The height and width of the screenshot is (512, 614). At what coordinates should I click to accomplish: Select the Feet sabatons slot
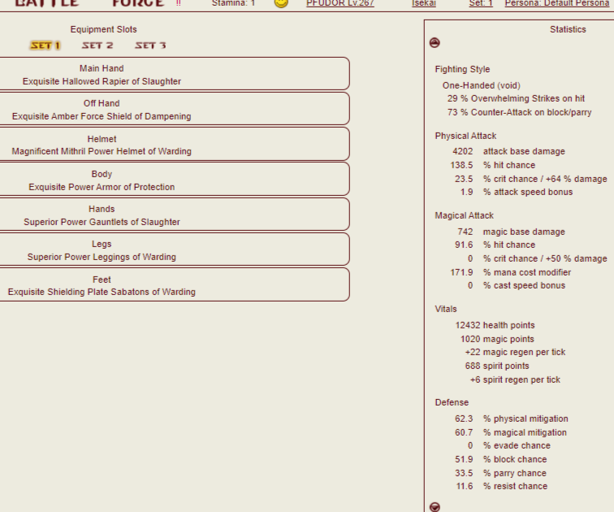174,284
